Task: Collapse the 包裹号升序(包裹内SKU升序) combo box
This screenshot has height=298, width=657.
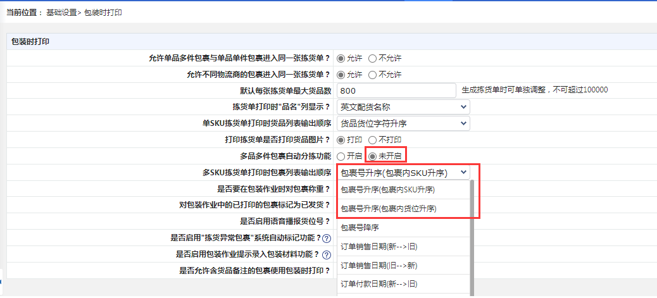Action: click(403, 172)
